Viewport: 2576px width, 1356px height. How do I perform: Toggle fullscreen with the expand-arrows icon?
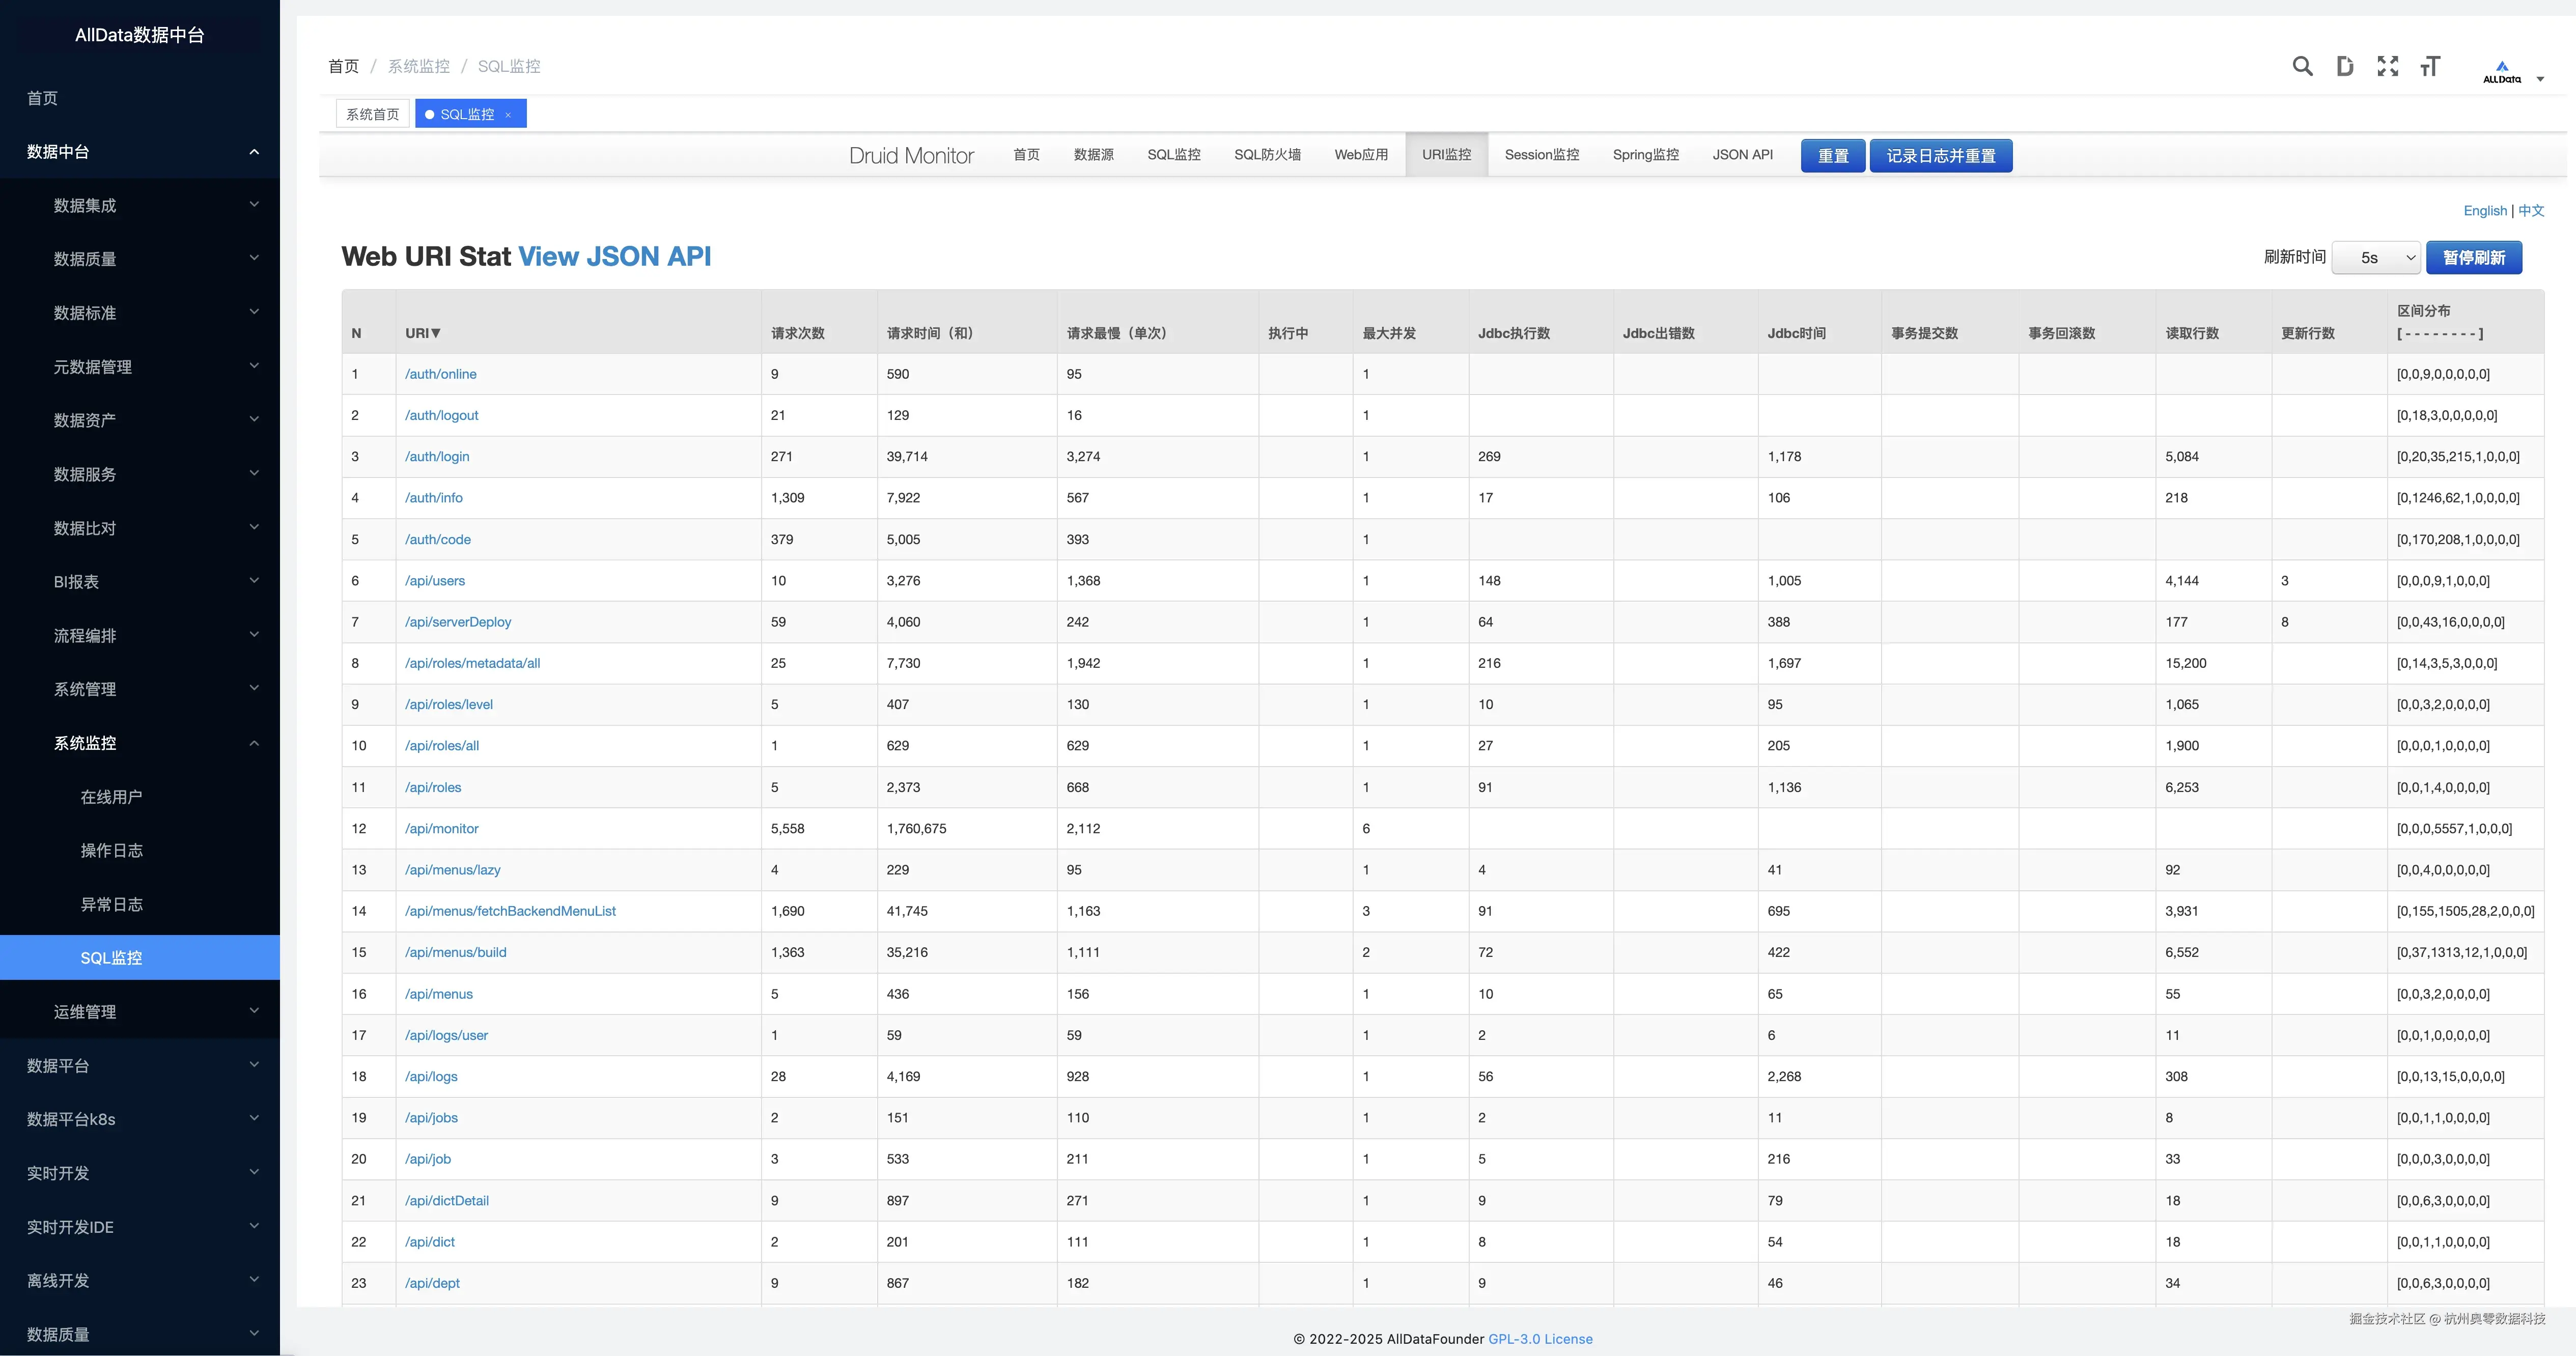click(x=2388, y=66)
